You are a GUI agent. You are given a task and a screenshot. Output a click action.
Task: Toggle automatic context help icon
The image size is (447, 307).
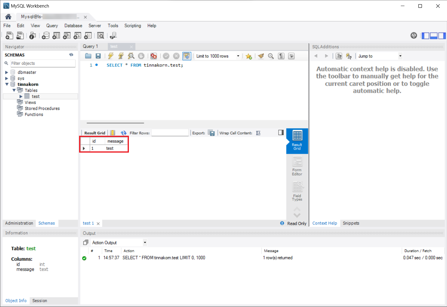pyautogui.click(x=349, y=56)
